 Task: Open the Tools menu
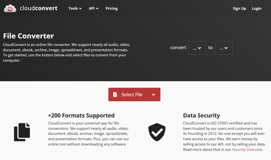tap(73, 8)
